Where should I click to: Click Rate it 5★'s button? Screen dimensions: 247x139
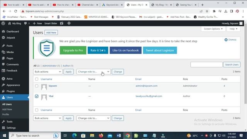[x=98, y=51]
